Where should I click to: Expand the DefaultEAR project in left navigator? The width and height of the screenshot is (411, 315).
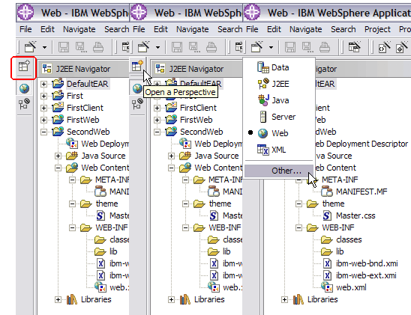pyautogui.click(x=43, y=84)
